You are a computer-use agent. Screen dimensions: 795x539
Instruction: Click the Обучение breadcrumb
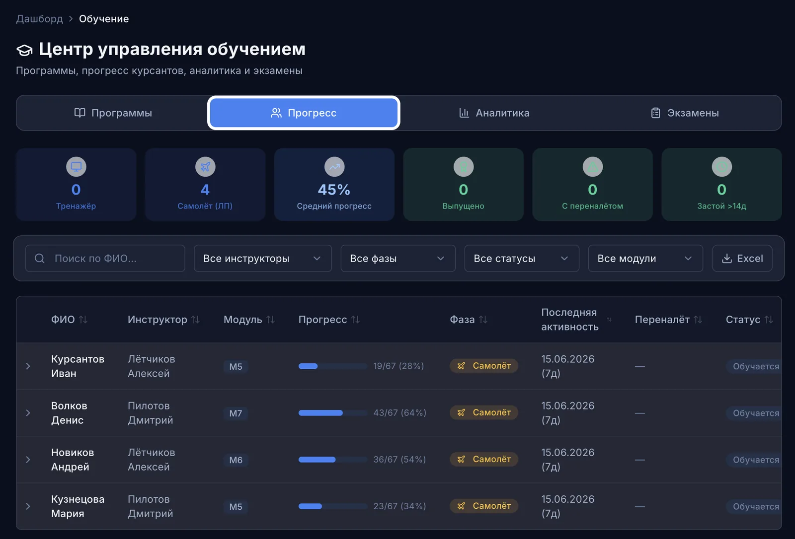(x=104, y=19)
